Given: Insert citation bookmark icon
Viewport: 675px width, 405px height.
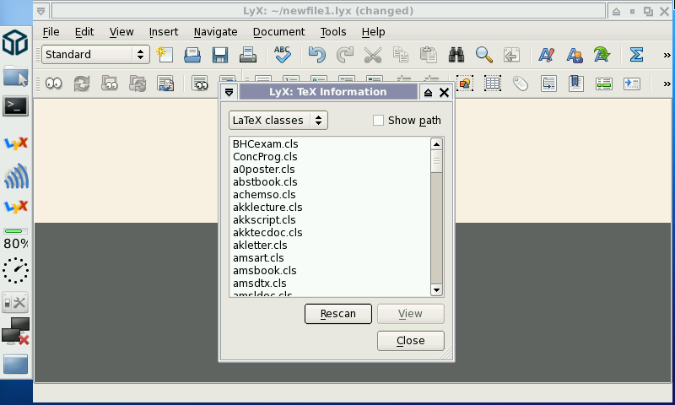Looking at the screenshot, I should (576, 83).
